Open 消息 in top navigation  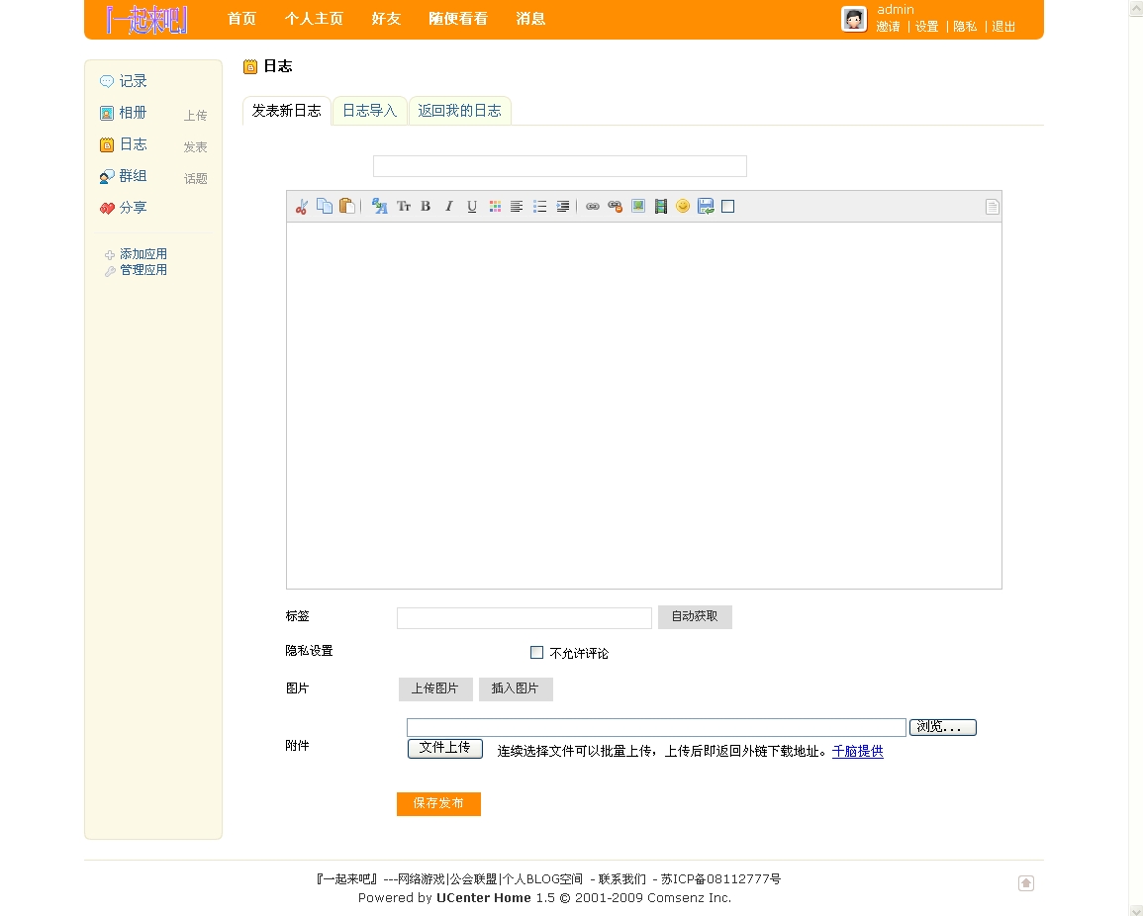[x=530, y=18]
